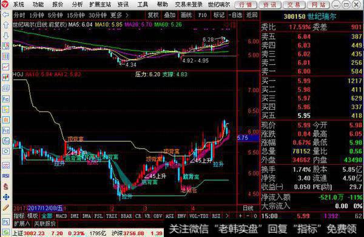Click the back arrow icon in left sidebar

tap(5, 15)
